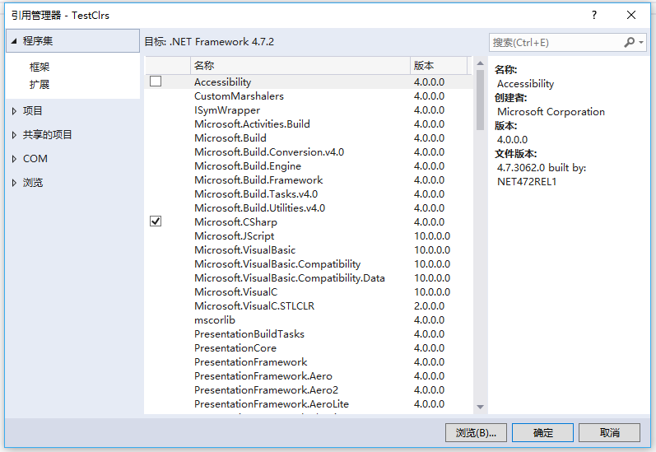656x452 pixels.
Task: Select the Microsoft.VisualC row
Action: [x=309, y=292]
